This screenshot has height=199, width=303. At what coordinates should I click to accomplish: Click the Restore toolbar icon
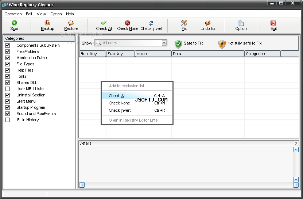(x=71, y=23)
